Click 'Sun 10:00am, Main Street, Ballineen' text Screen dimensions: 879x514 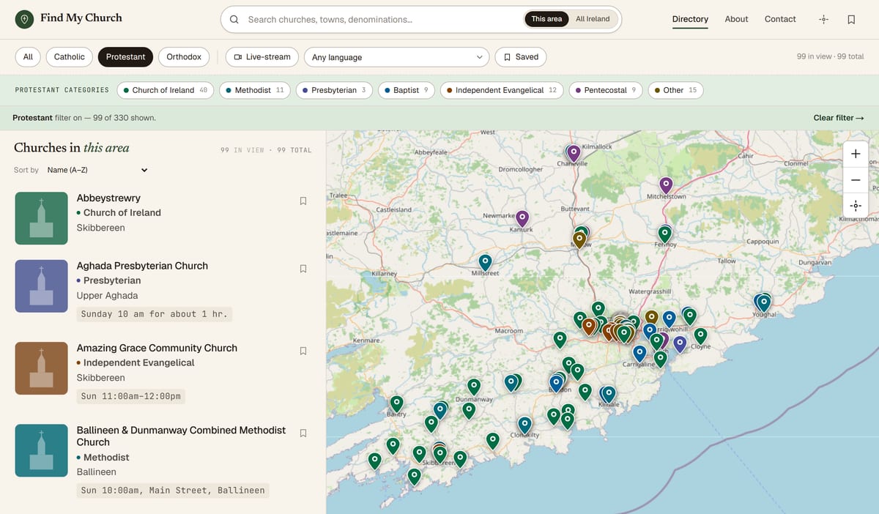click(173, 491)
